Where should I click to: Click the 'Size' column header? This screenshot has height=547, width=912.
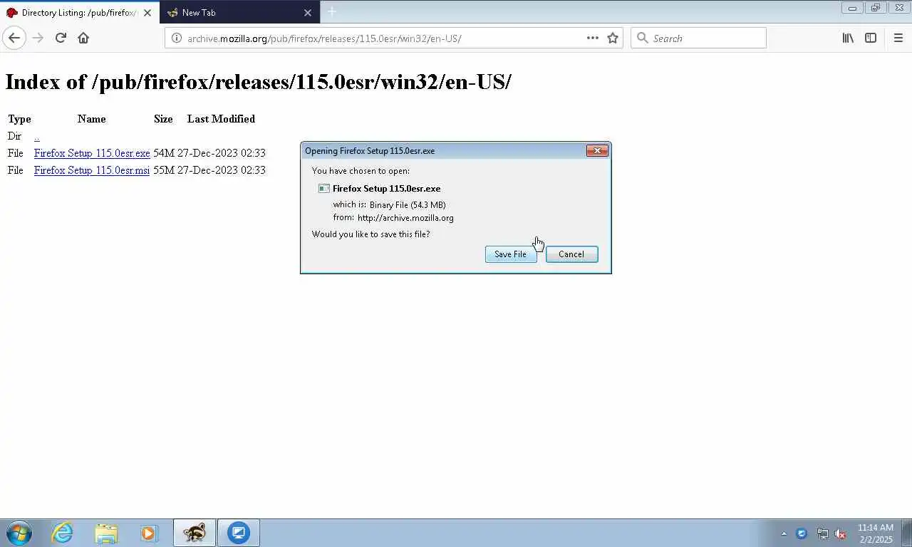(x=163, y=119)
